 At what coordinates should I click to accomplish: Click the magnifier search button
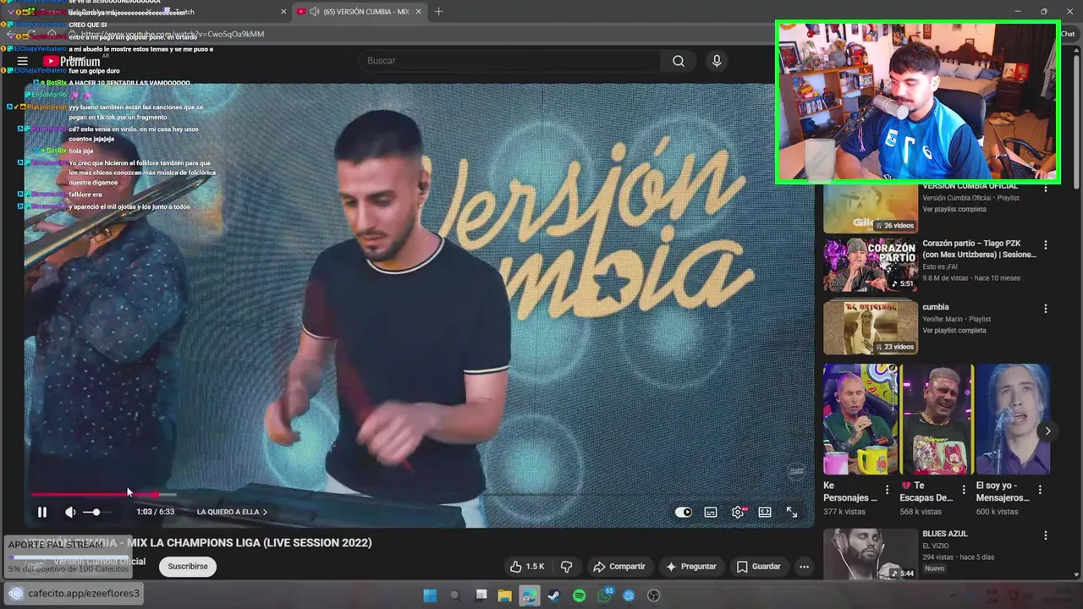click(x=679, y=61)
